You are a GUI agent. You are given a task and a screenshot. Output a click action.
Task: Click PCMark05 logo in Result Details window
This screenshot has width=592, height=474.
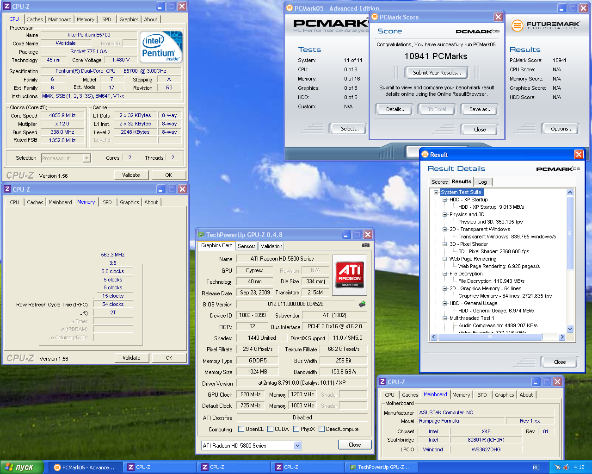pos(558,169)
